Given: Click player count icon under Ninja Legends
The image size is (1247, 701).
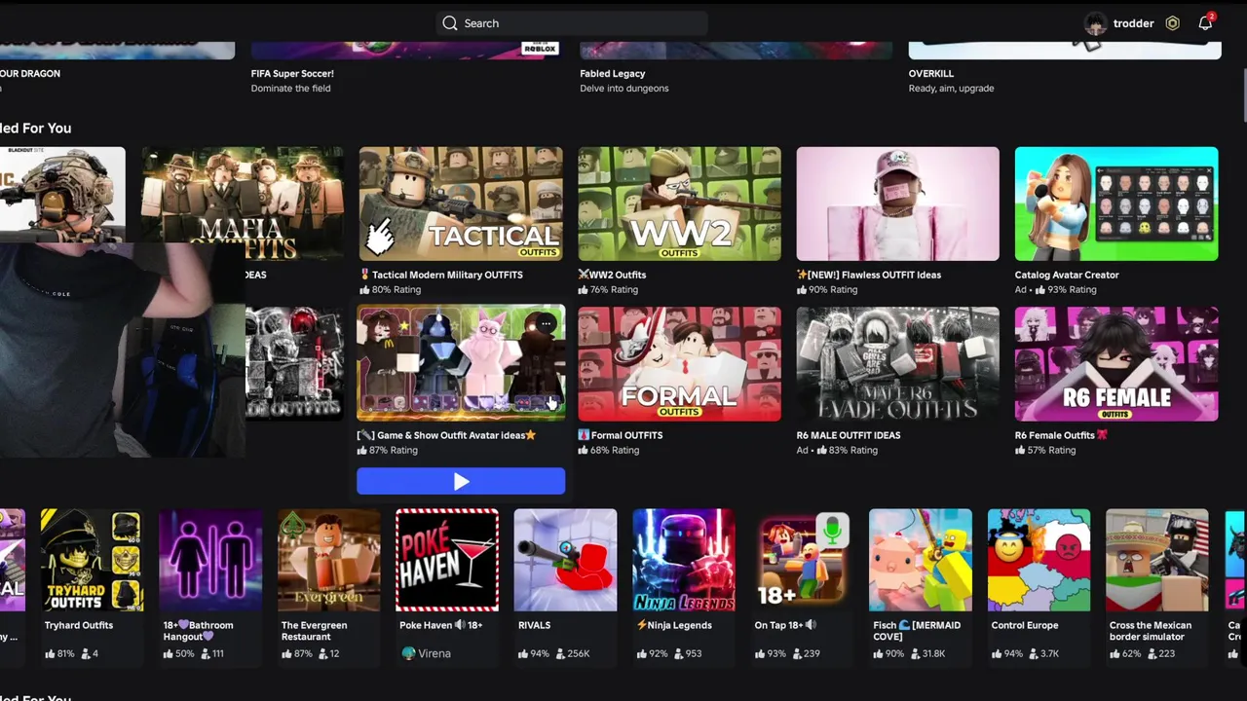Looking at the screenshot, I should 677,653.
